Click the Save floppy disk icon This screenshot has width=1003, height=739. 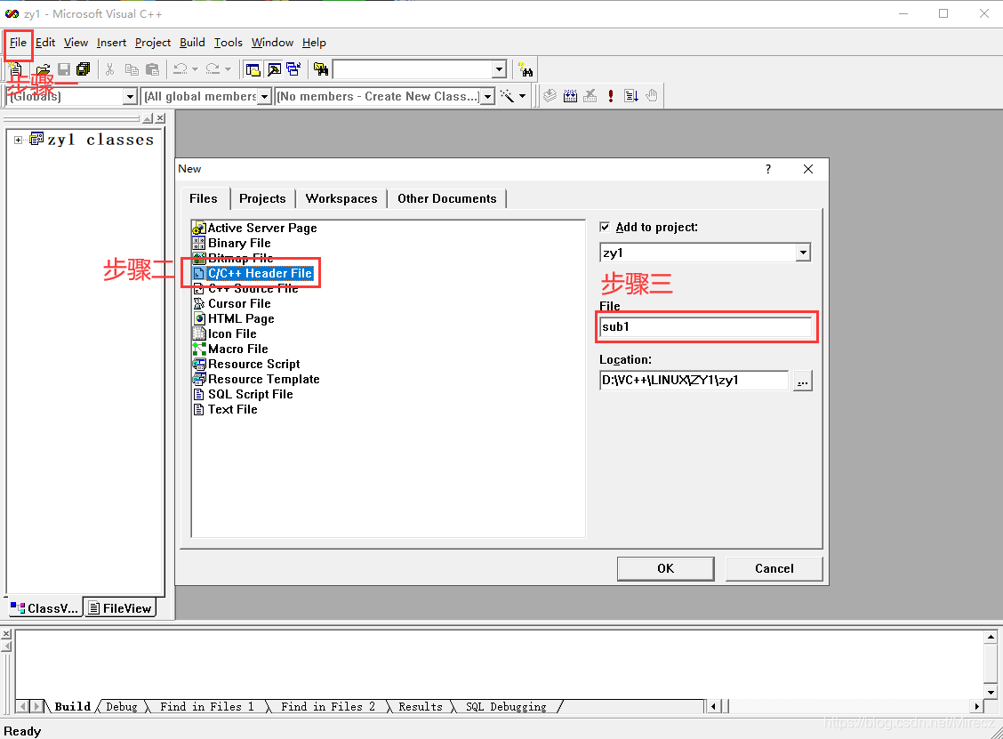pos(63,69)
